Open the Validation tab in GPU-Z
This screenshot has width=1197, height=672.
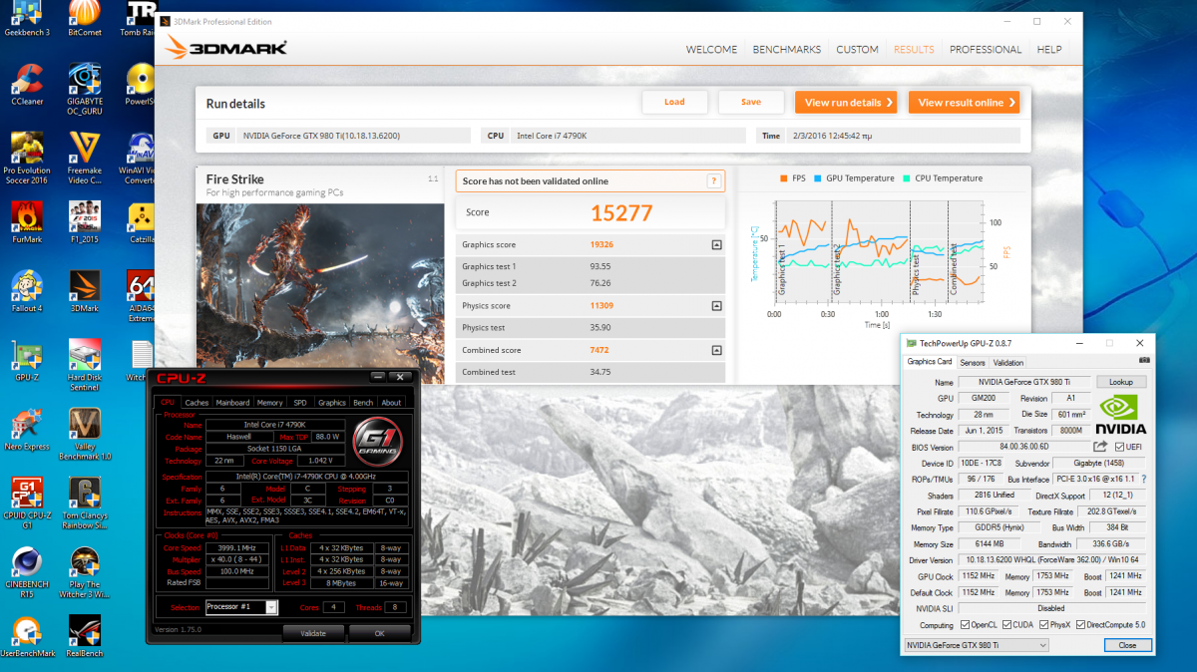1008,363
